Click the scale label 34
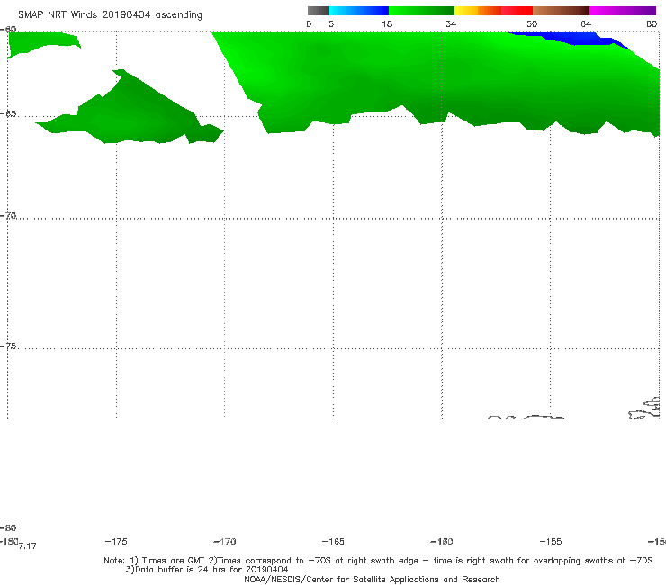The image size is (666, 585). [x=451, y=23]
